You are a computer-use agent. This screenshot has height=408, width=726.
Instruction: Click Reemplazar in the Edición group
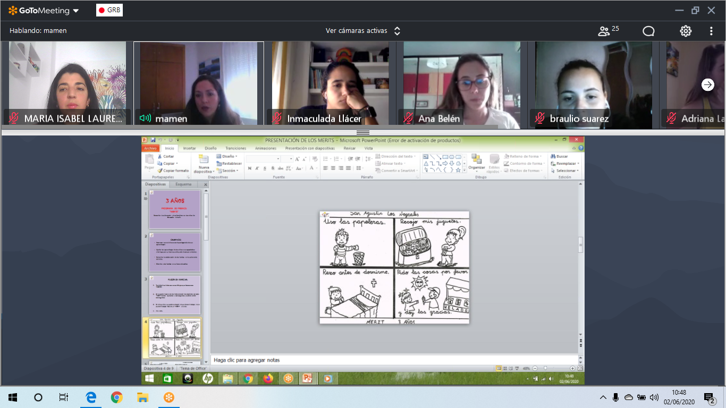click(564, 164)
